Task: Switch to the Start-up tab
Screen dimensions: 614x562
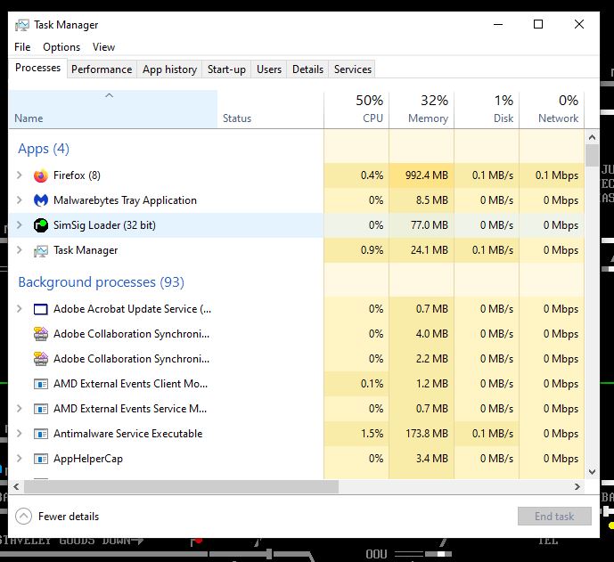Action: click(x=226, y=69)
